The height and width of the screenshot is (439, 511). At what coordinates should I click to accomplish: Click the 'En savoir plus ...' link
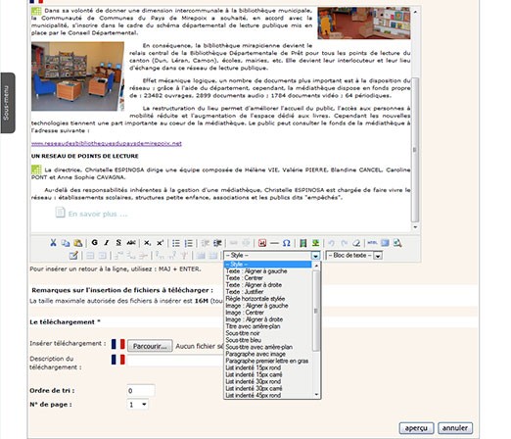click(98, 214)
